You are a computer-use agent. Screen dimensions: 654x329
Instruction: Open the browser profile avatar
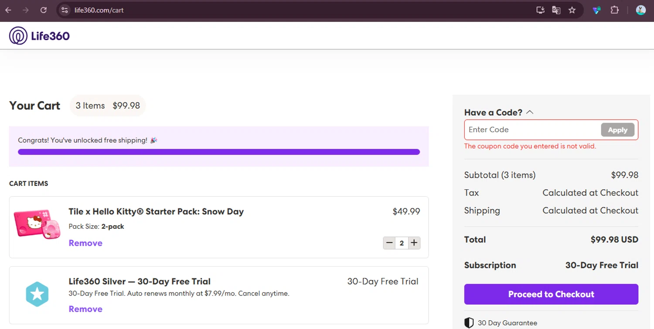[640, 10]
